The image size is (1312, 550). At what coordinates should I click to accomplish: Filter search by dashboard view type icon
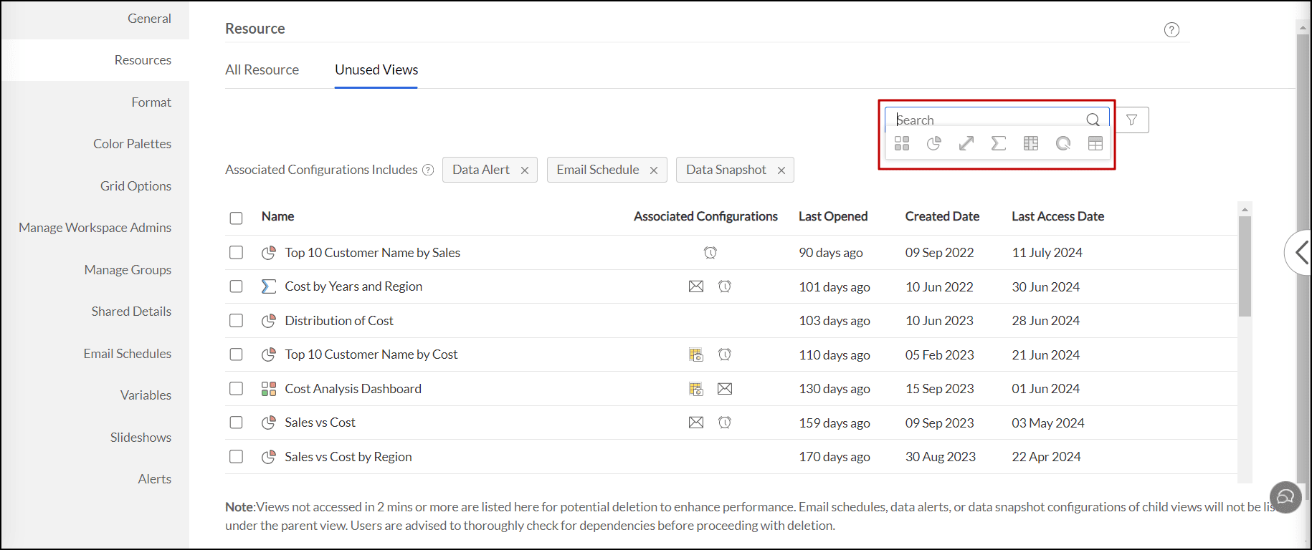point(902,144)
